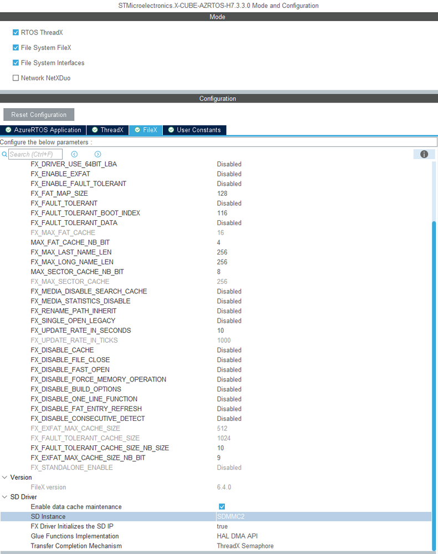
Task: Change FX_FAULT_TOLERANT Disabled value
Action: (x=229, y=203)
